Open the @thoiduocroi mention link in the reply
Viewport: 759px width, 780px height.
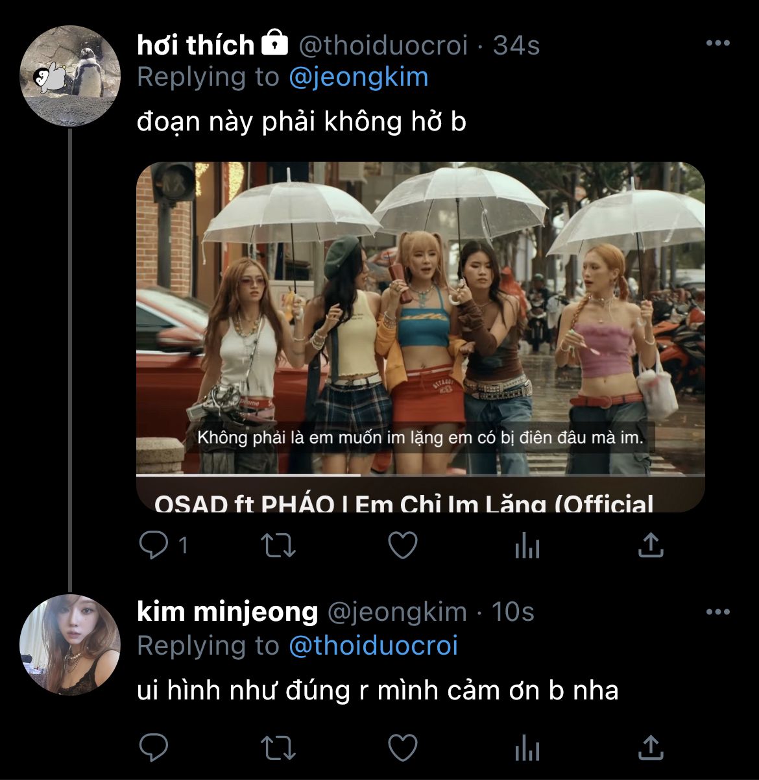pyautogui.click(x=373, y=646)
